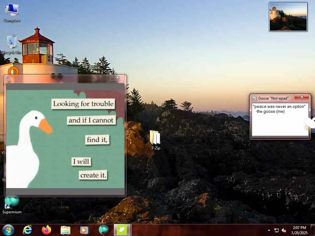Open the Windows Start orb
The height and width of the screenshot is (236, 315).
[8, 230]
